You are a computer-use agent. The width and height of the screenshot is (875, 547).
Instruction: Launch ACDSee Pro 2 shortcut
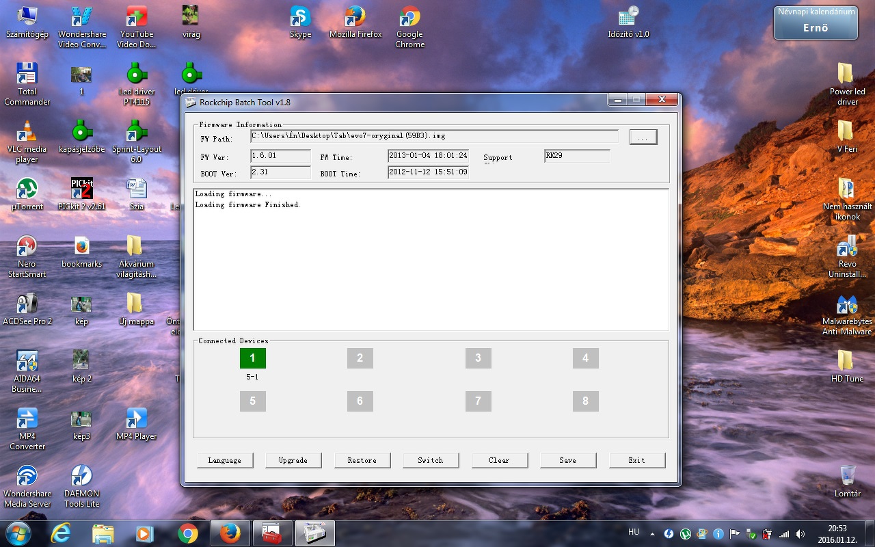tap(27, 309)
